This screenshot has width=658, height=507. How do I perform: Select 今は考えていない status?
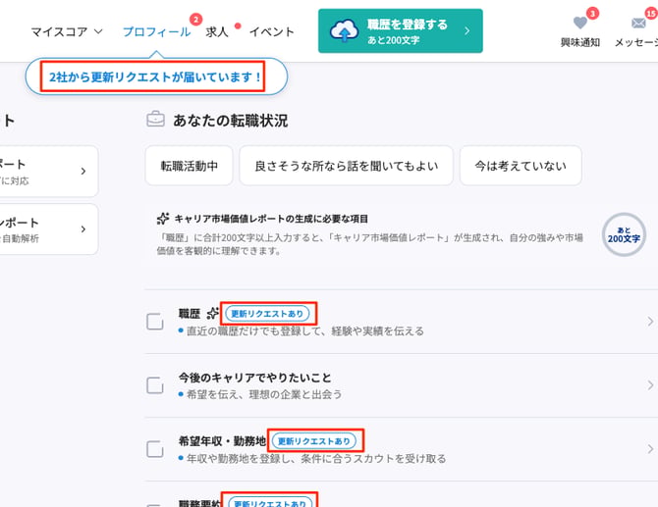521,166
